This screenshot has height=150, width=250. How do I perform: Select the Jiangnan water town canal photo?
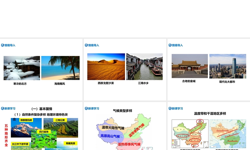144,67
